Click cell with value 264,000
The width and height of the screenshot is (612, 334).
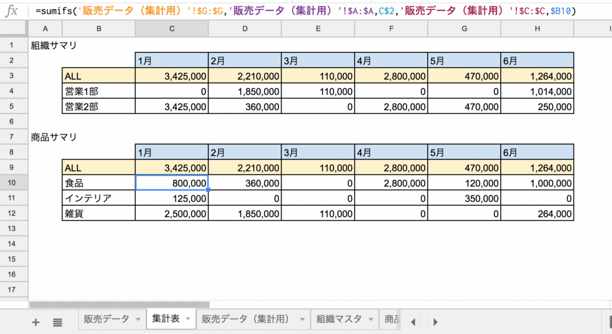click(537, 213)
